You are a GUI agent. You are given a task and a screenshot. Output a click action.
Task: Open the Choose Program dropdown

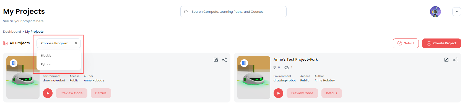[56, 43]
